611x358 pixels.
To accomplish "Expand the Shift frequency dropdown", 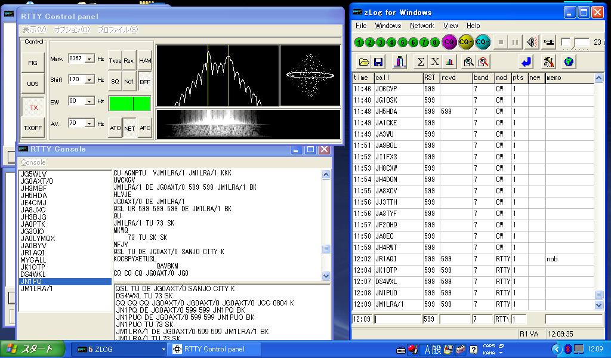I will (90, 79).
